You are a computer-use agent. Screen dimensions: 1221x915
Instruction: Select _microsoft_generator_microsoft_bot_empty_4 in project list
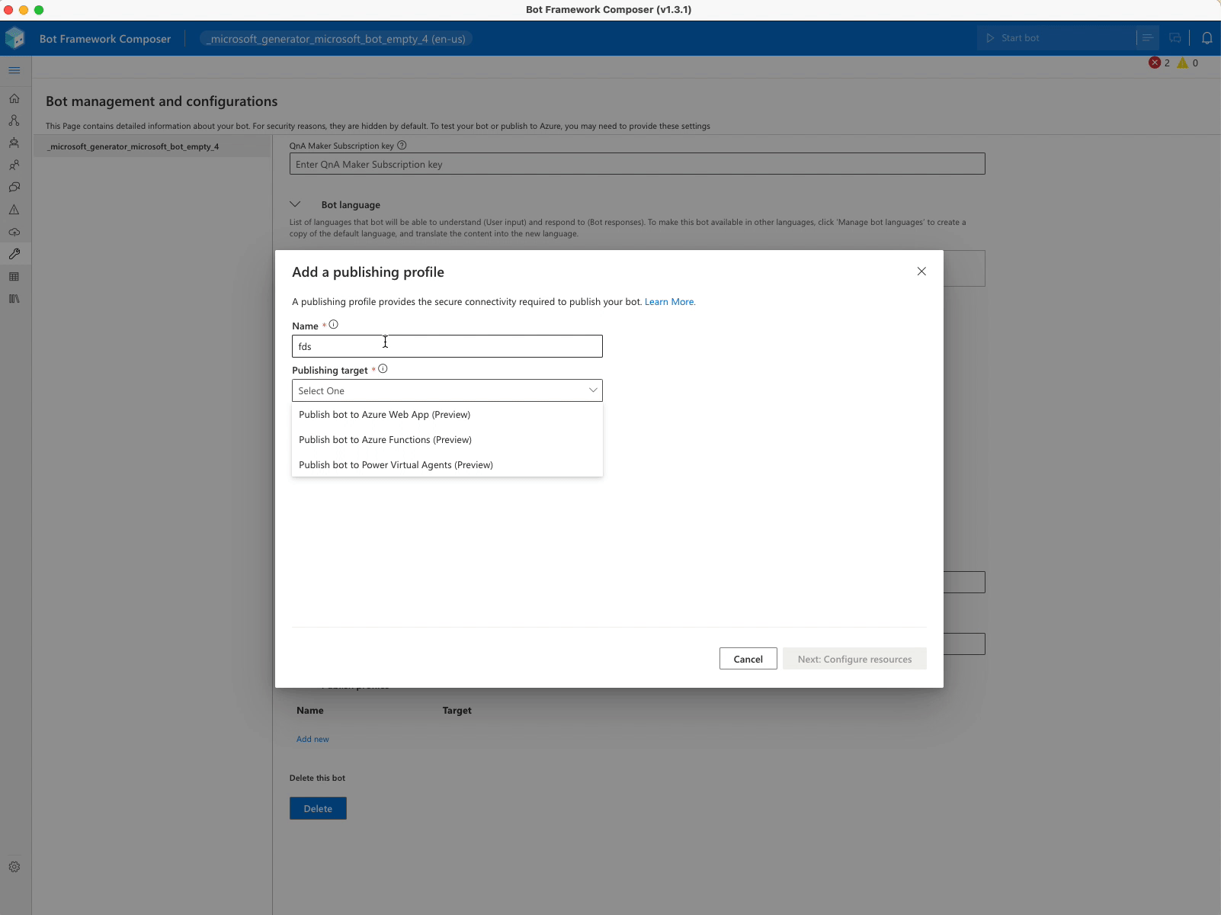click(152, 146)
